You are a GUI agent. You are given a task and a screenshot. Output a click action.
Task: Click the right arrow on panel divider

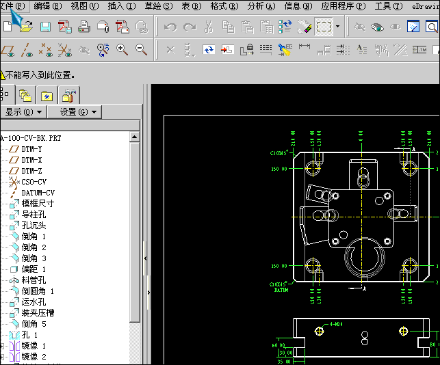[x=148, y=293]
